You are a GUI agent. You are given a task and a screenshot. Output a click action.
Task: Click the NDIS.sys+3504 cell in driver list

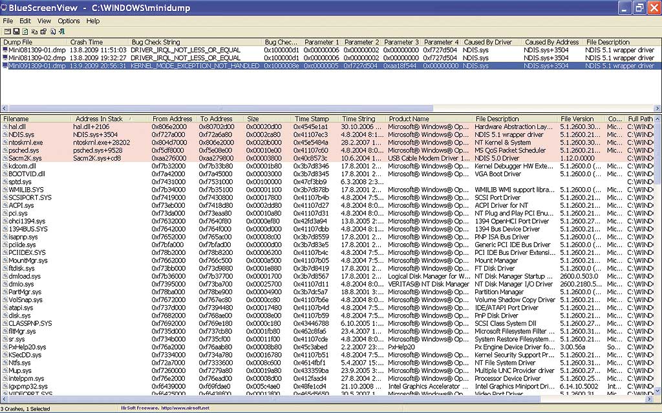[x=95, y=134]
